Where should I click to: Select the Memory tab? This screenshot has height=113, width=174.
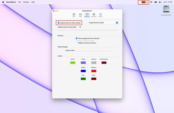click(87, 15)
